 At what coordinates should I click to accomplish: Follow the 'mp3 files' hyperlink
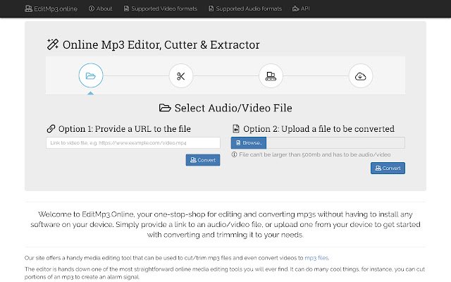pyautogui.click(x=316, y=258)
